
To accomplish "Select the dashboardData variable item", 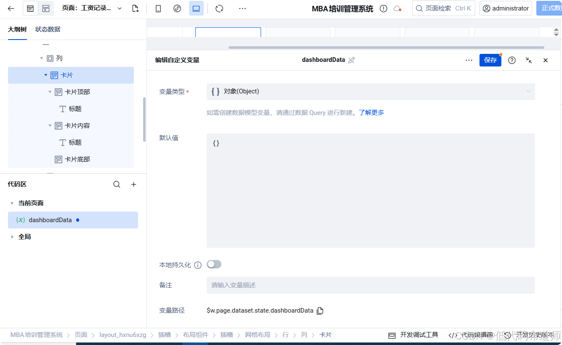I will pyautogui.click(x=73, y=220).
